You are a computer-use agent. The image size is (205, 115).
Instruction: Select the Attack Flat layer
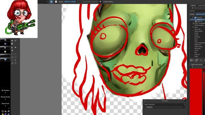tap(197, 45)
